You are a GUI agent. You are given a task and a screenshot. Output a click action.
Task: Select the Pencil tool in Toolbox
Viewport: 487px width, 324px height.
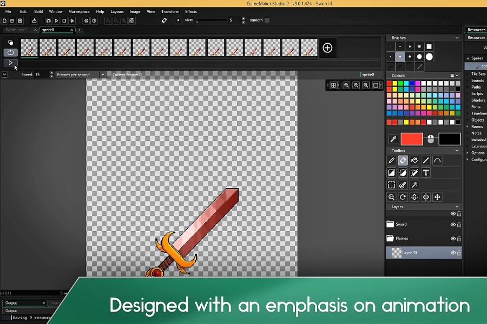click(x=391, y=160)
